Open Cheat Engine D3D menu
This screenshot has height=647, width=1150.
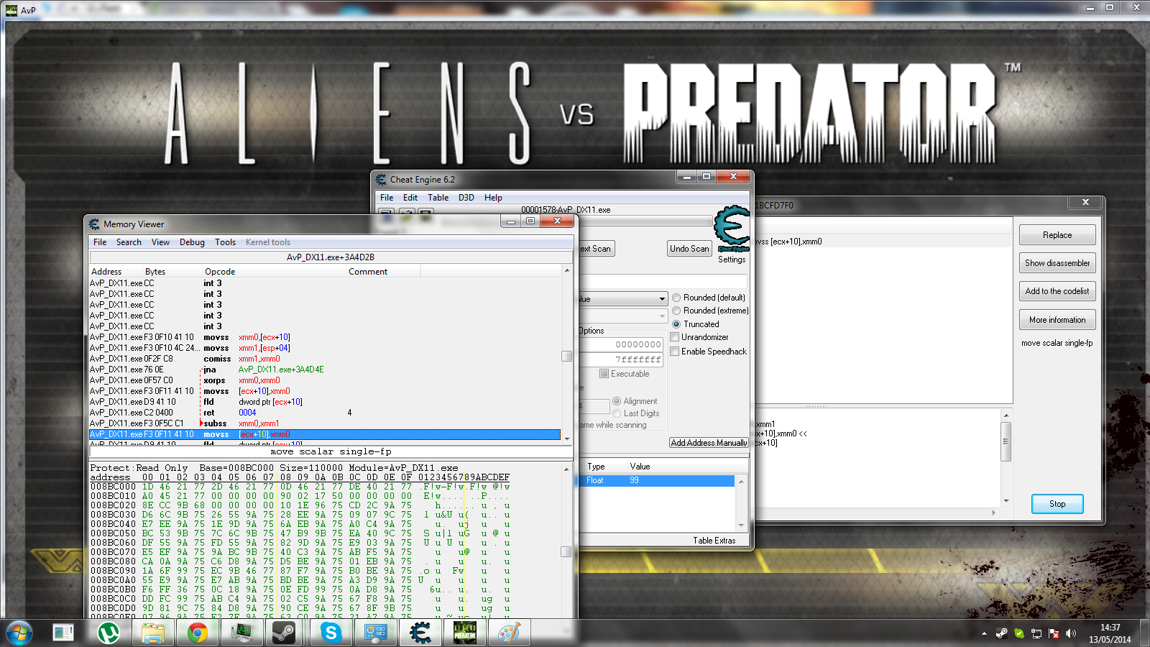[x=466, y=198]
